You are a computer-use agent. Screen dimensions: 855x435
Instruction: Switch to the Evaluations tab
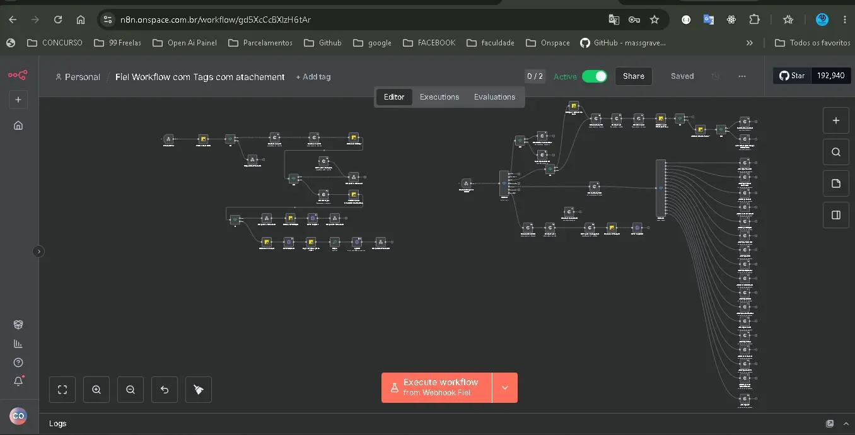(x=494, y=97)
